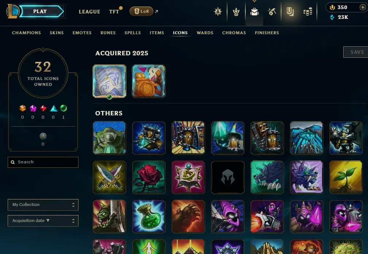Click the plus icon next to 350 RP

click(363, 7)
